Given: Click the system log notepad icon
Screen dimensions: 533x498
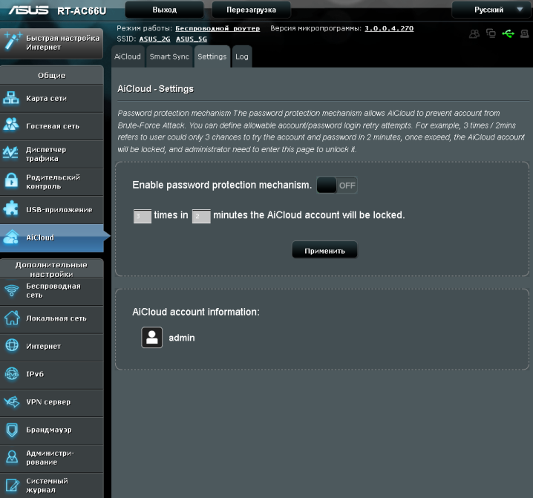Looking at the screenshot, I should point(12,485).
